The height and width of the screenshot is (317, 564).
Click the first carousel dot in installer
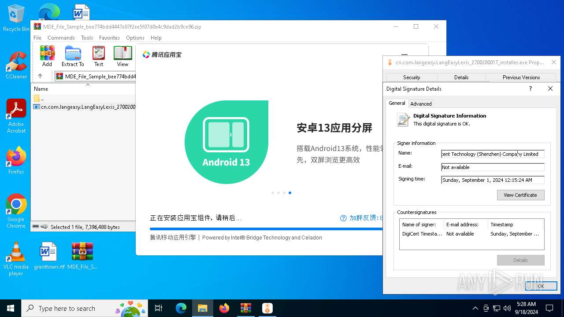(273, 193)
